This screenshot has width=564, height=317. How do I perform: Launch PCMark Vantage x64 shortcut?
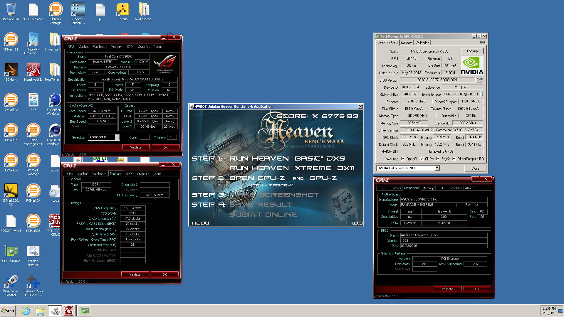[33, 134]
